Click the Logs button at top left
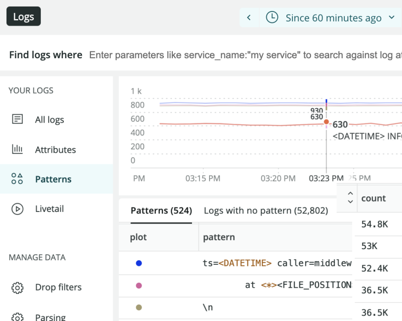The height and width of the screenshot is (321, 402). point(24,17)
